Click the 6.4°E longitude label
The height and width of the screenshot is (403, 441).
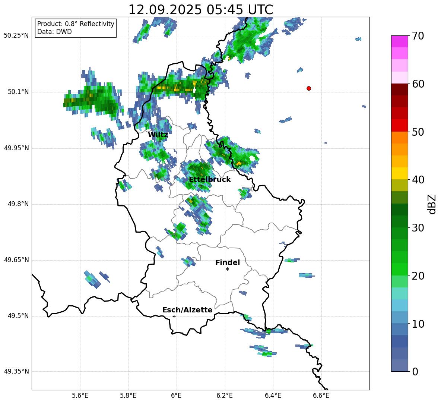point(273,396)
